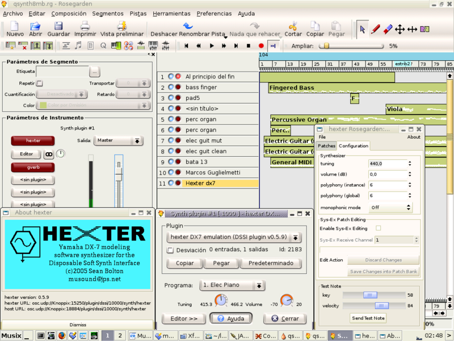
Task: Select the eraser tool in toolbar
Action: (x=388, y=29)
